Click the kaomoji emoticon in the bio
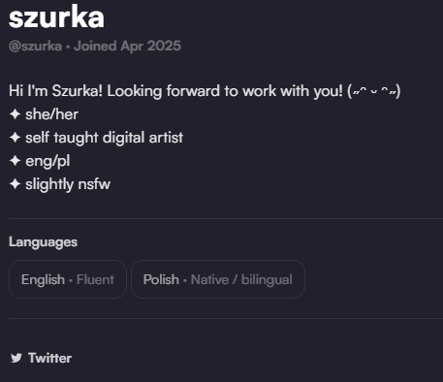This screenshot has height=382, width=443. coord(374,91)
